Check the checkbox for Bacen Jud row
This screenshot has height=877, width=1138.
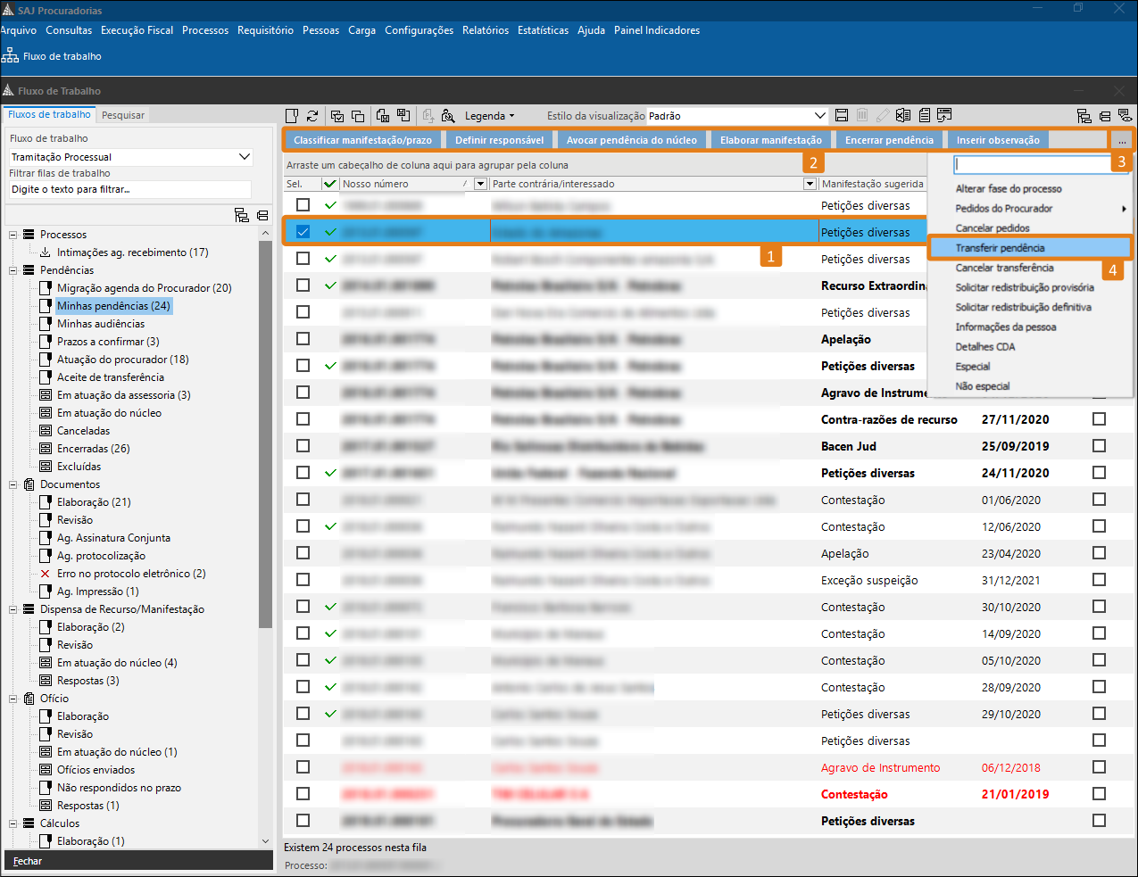(303, 446)
